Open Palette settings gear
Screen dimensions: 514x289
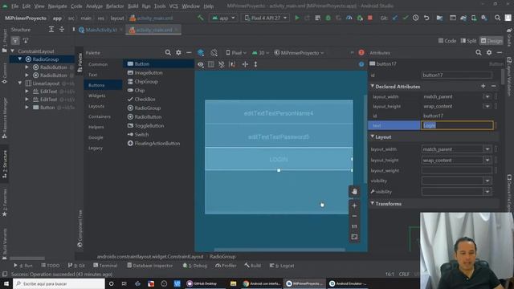point(178,53)
